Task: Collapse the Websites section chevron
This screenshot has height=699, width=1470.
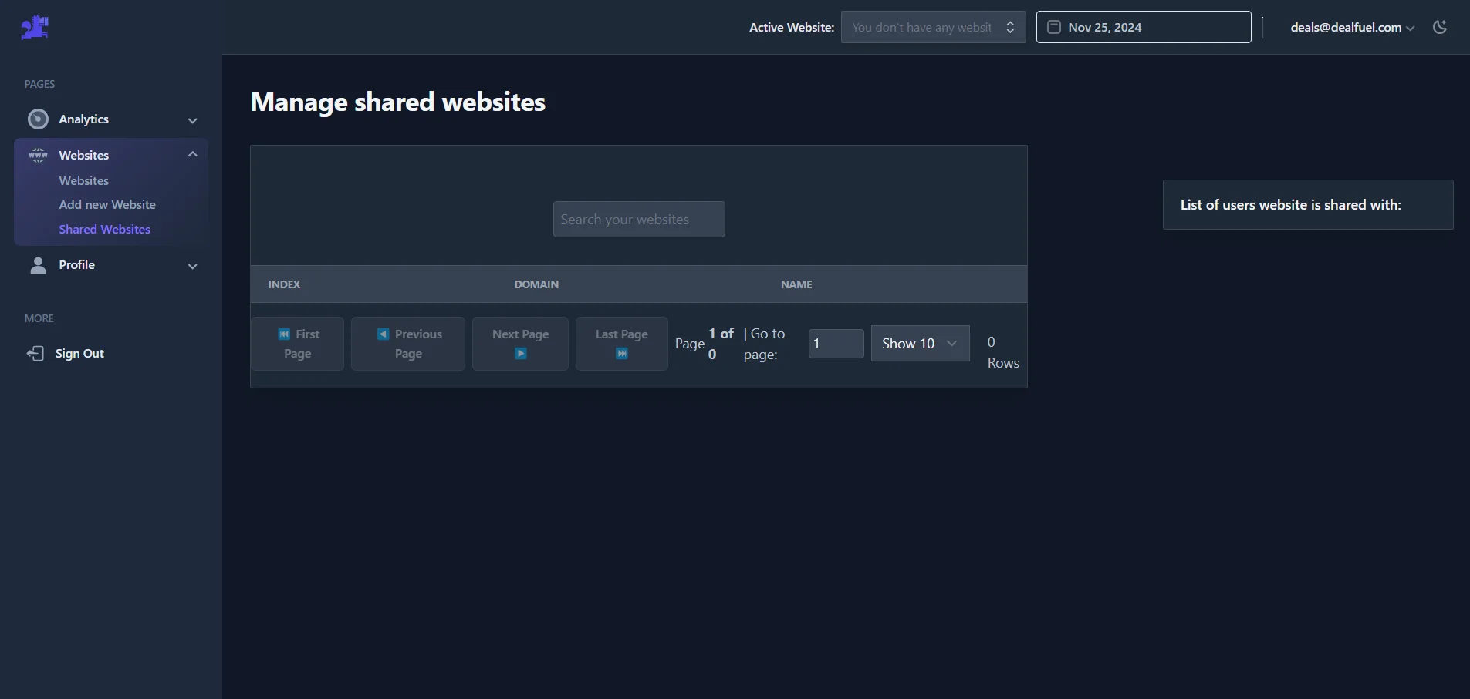Action: [x=192, y=154]
